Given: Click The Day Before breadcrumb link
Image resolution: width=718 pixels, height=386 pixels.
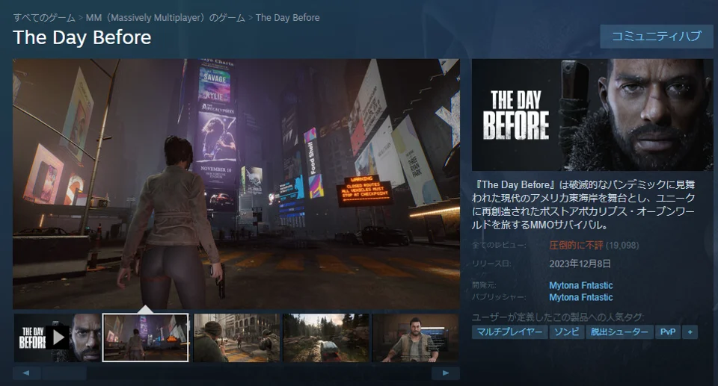Looking at the screenshot, I should click(x=287, y=18).
